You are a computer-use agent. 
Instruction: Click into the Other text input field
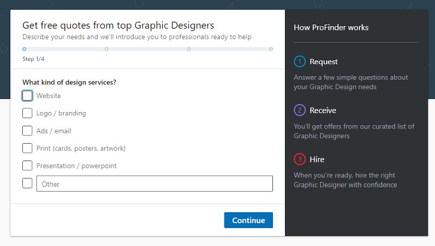pyautogui.click(x=154, y=184)
